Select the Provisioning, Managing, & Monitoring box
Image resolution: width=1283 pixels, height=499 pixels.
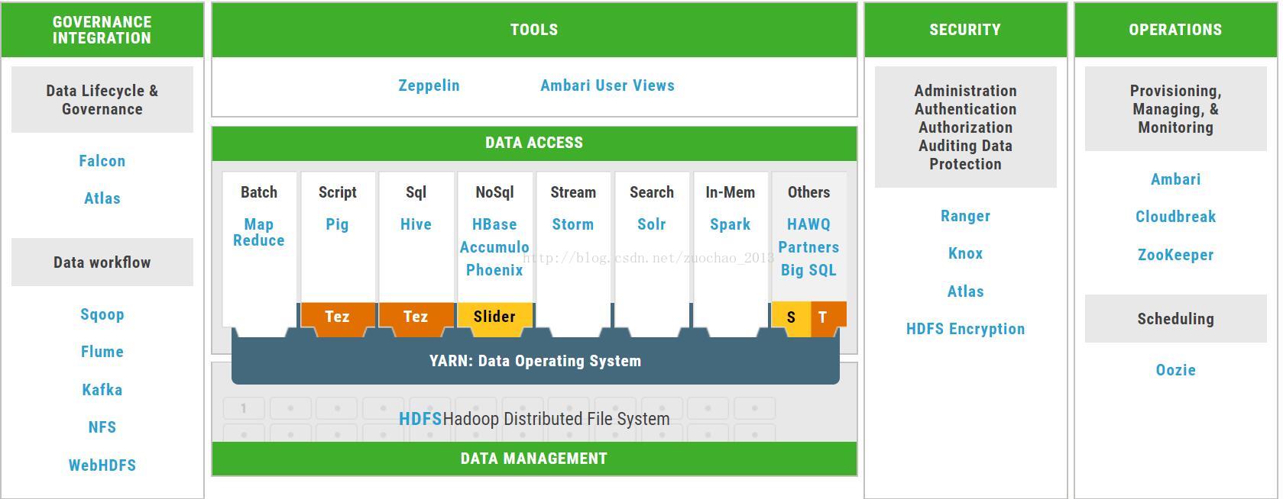click(x=1176, y=108)
